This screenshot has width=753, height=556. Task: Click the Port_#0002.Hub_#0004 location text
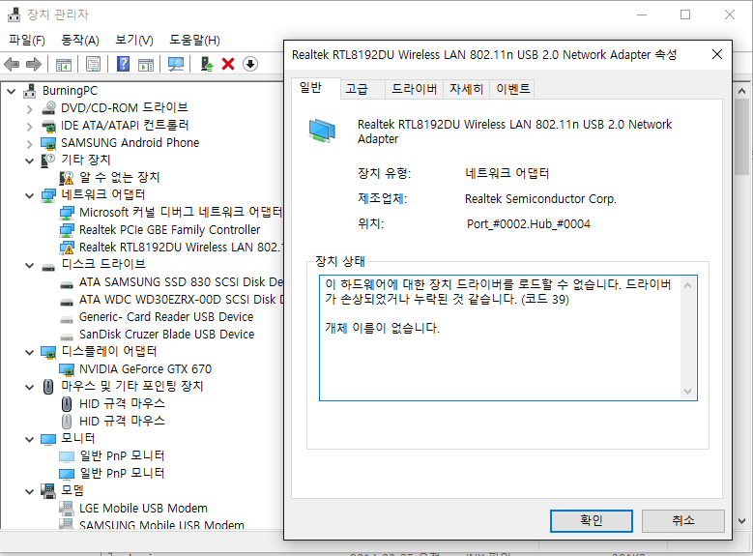pos(529,224)
